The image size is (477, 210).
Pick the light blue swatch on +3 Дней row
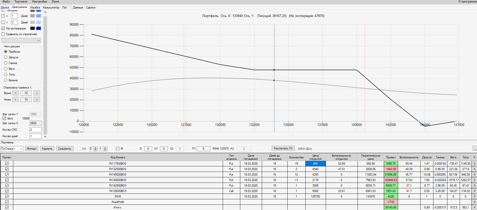[39, 22]
